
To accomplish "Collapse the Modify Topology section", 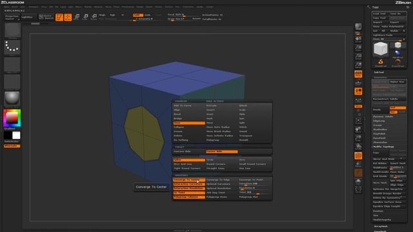I will tap(383, 146).
